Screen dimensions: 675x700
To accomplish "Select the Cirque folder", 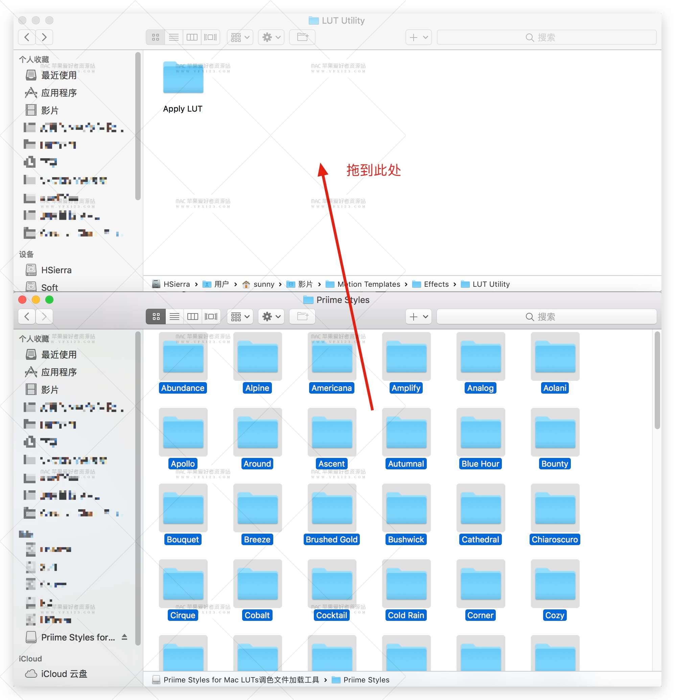I will click(183, 584).
